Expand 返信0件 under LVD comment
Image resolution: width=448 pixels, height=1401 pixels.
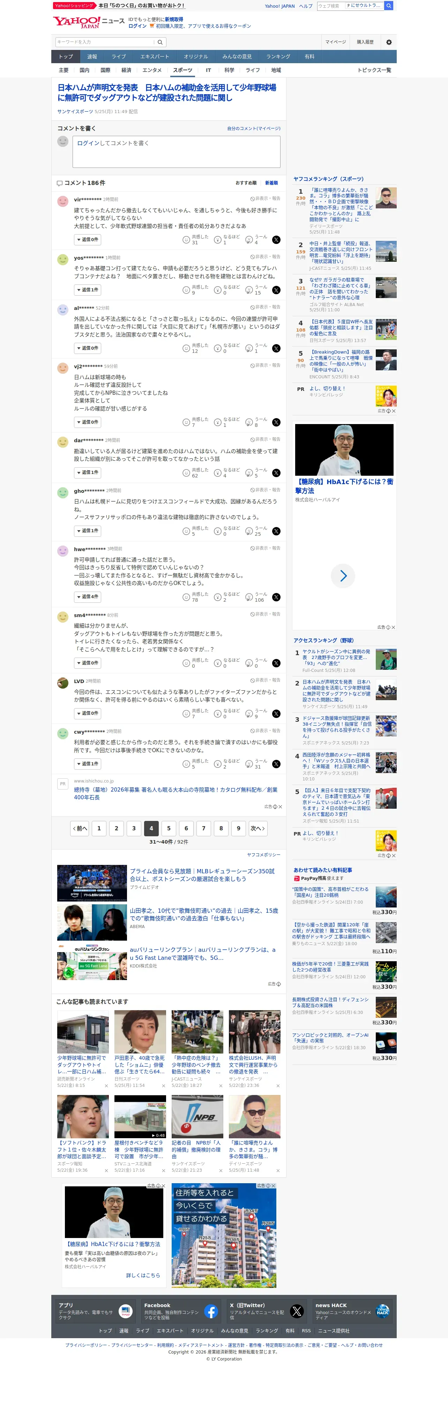pyautogui.click(x=88, y=713)
